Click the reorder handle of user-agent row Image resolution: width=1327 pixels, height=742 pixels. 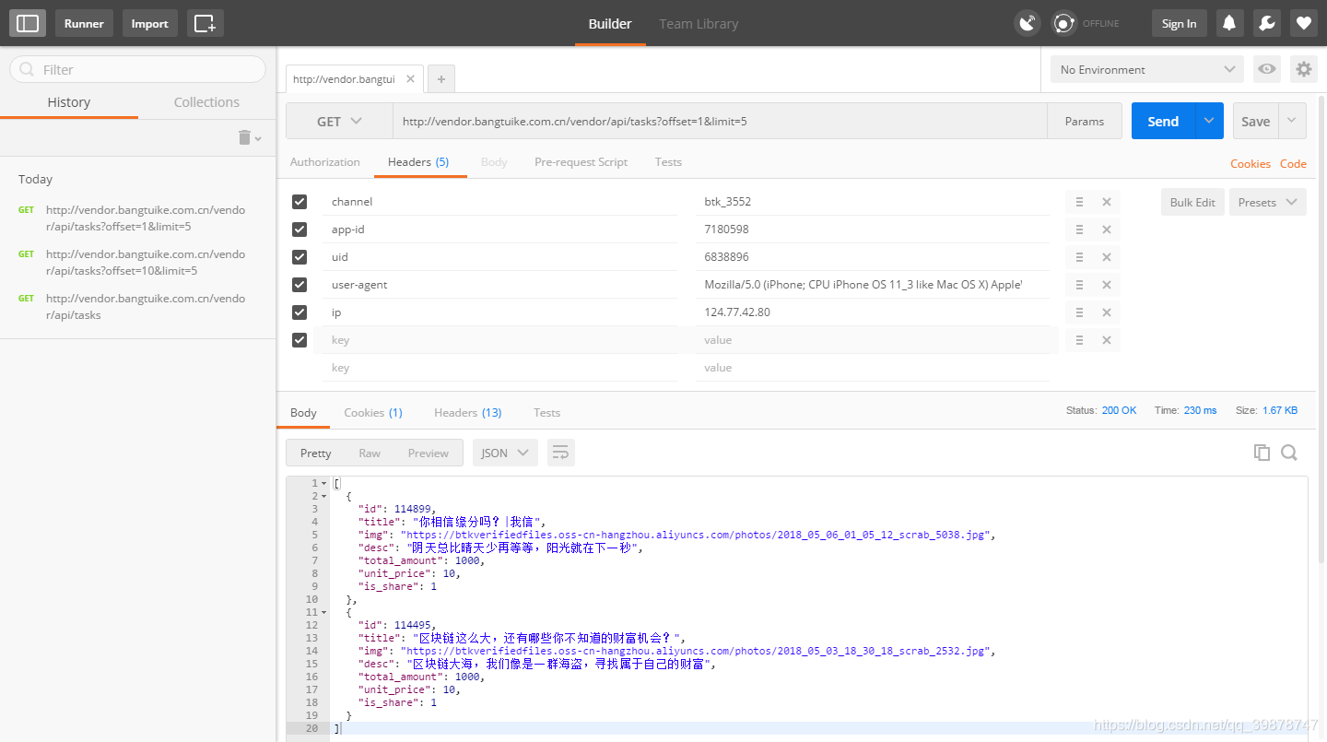tap(1079, 285)
